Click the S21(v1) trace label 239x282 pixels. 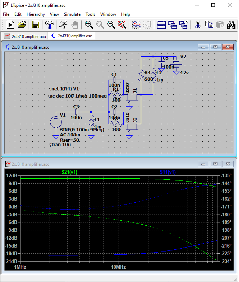pyautogui.click(x=69, y=172)
